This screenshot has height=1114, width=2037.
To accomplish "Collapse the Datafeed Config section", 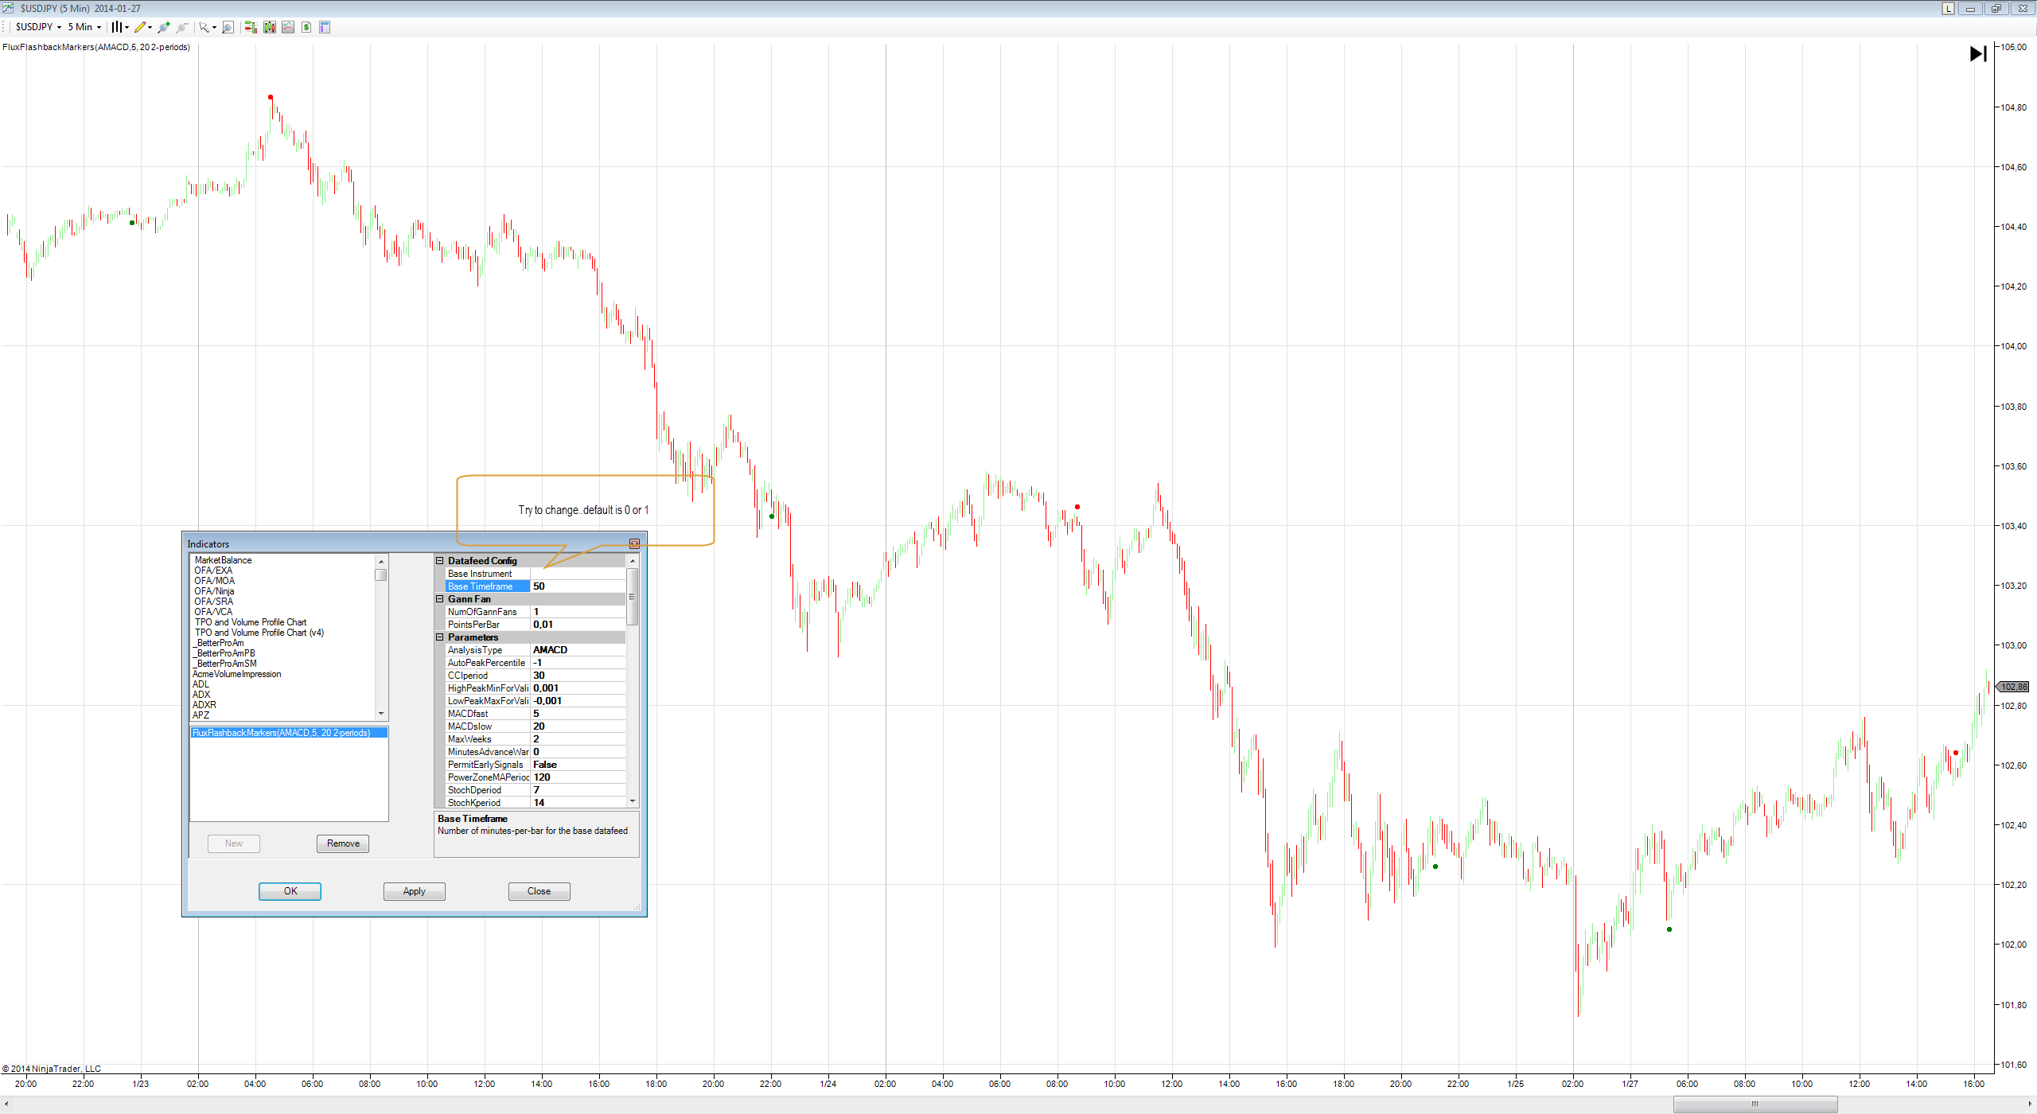I will pyautogui.click(x=439, y=561).
